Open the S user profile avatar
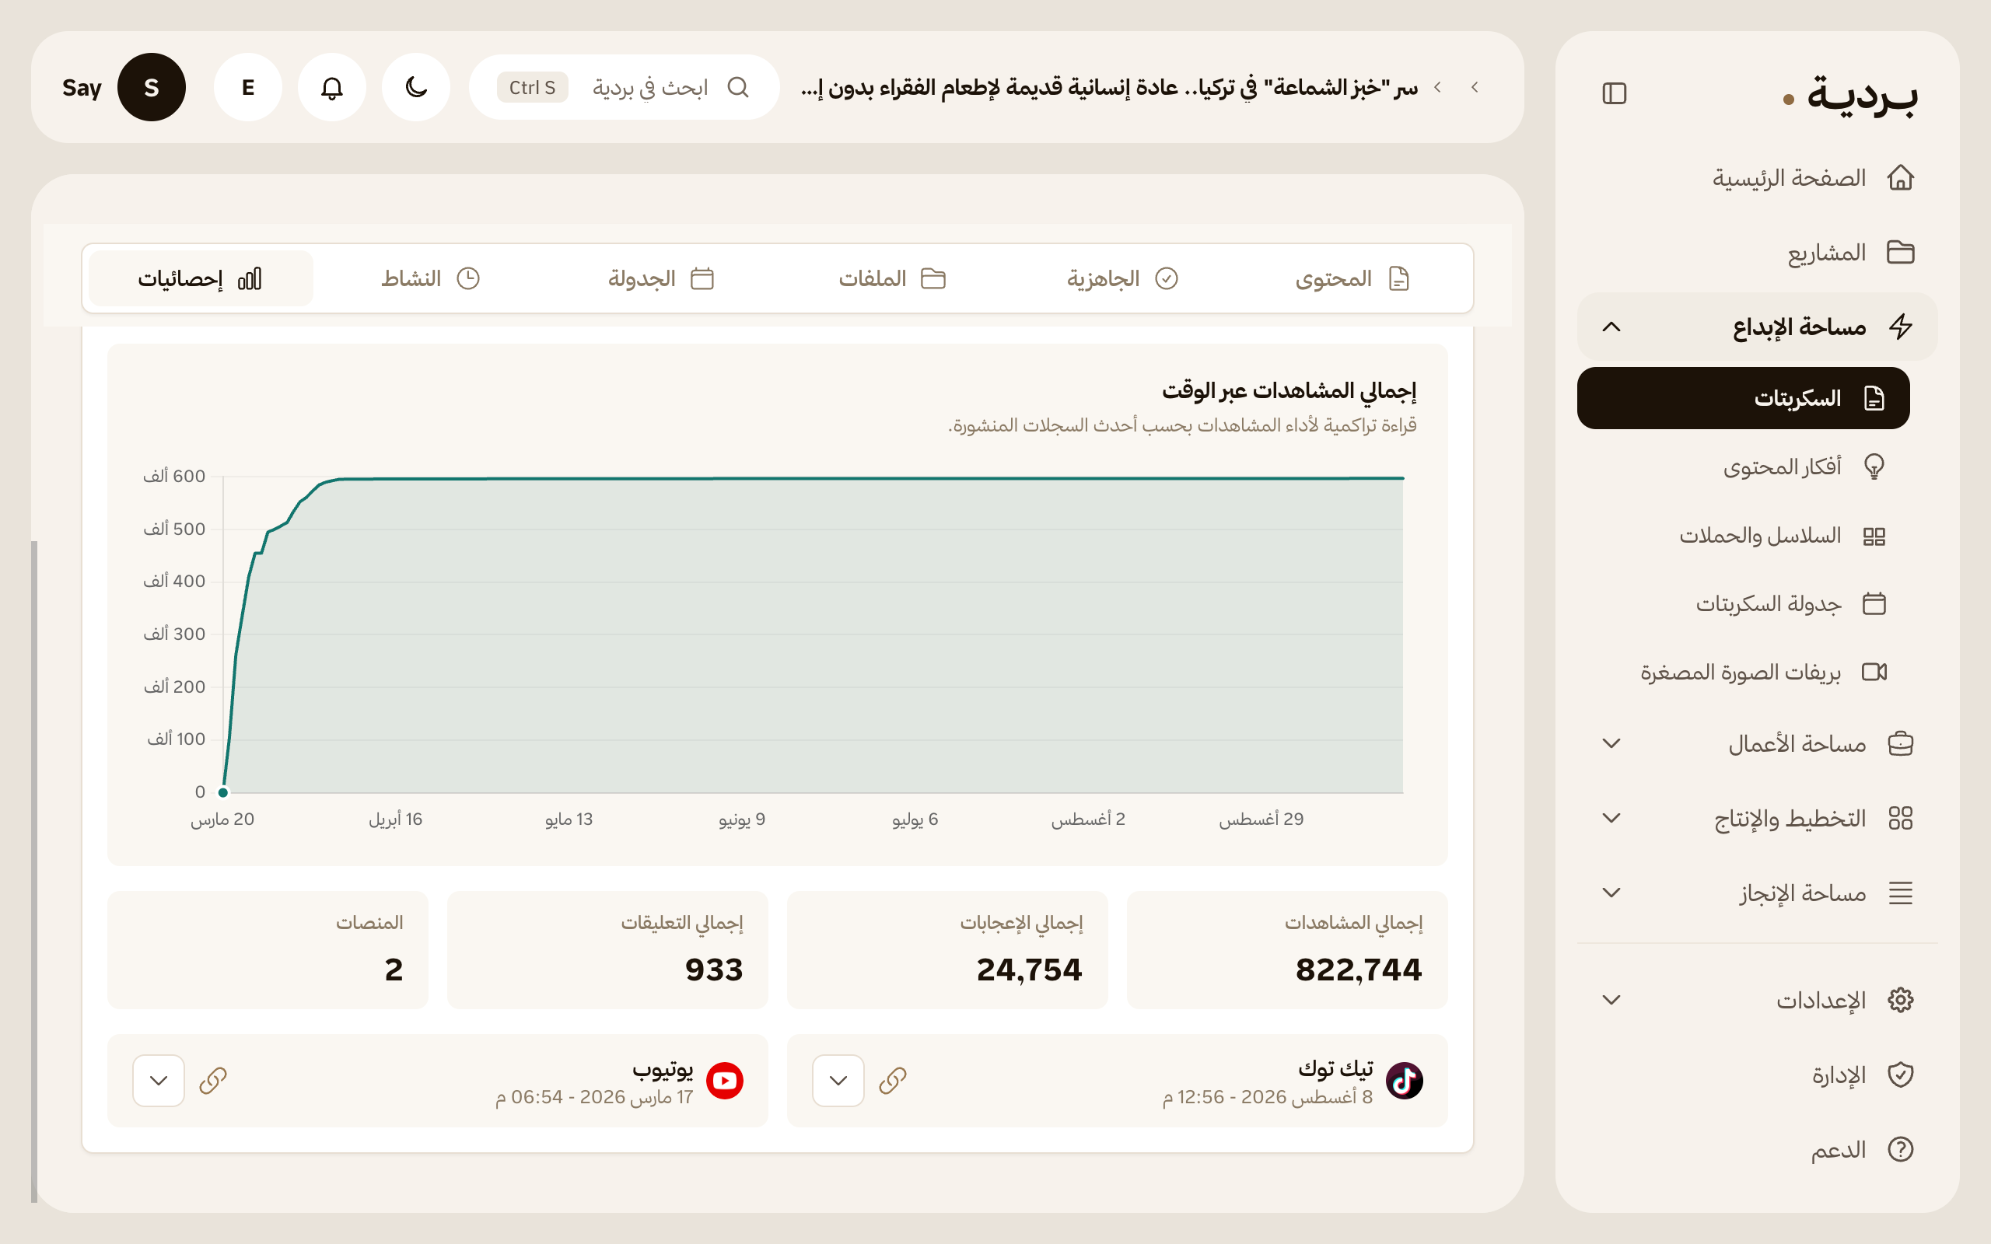Screen dimensions: 1991x1244 152,87
